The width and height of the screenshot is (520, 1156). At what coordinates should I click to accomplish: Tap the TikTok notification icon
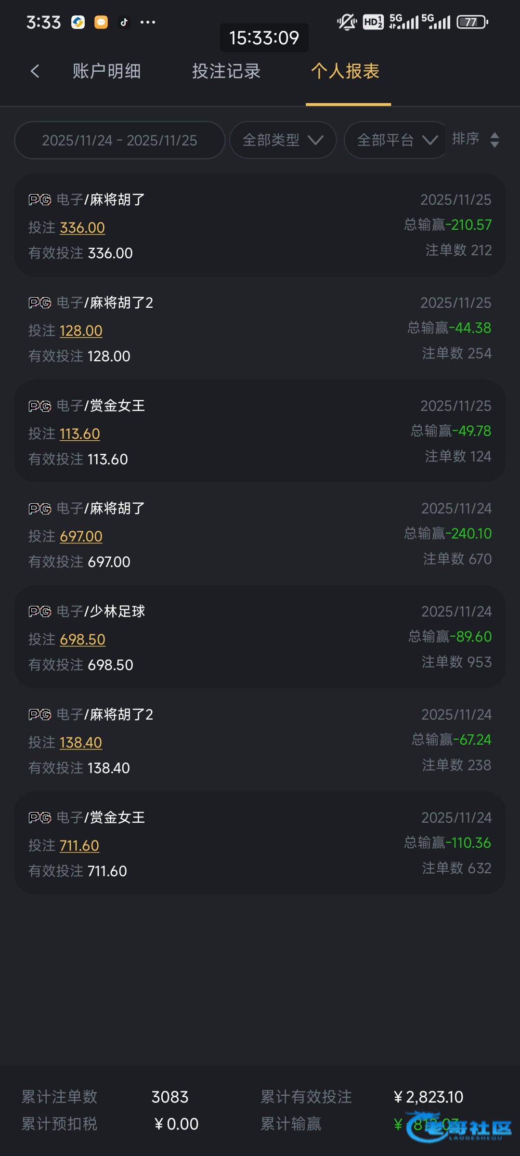tap(124, 22)
